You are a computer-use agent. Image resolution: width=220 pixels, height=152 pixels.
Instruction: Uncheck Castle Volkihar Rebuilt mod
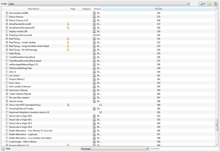tap(7, 94)
